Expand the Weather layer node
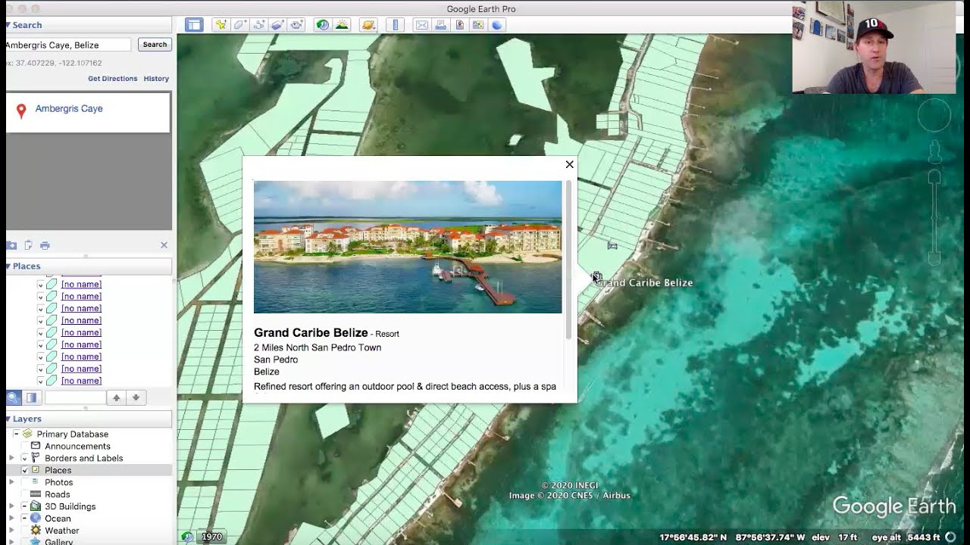 (11, 531)
